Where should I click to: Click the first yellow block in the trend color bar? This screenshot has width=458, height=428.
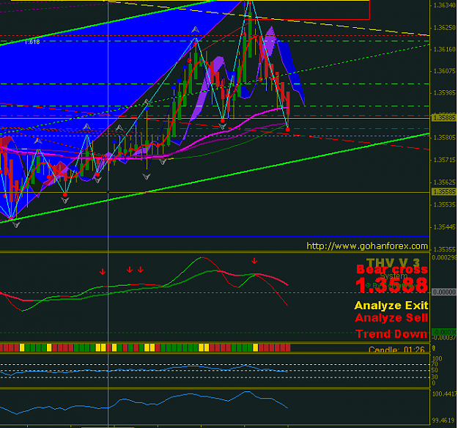pyautogui.click(x=22, y=347)
